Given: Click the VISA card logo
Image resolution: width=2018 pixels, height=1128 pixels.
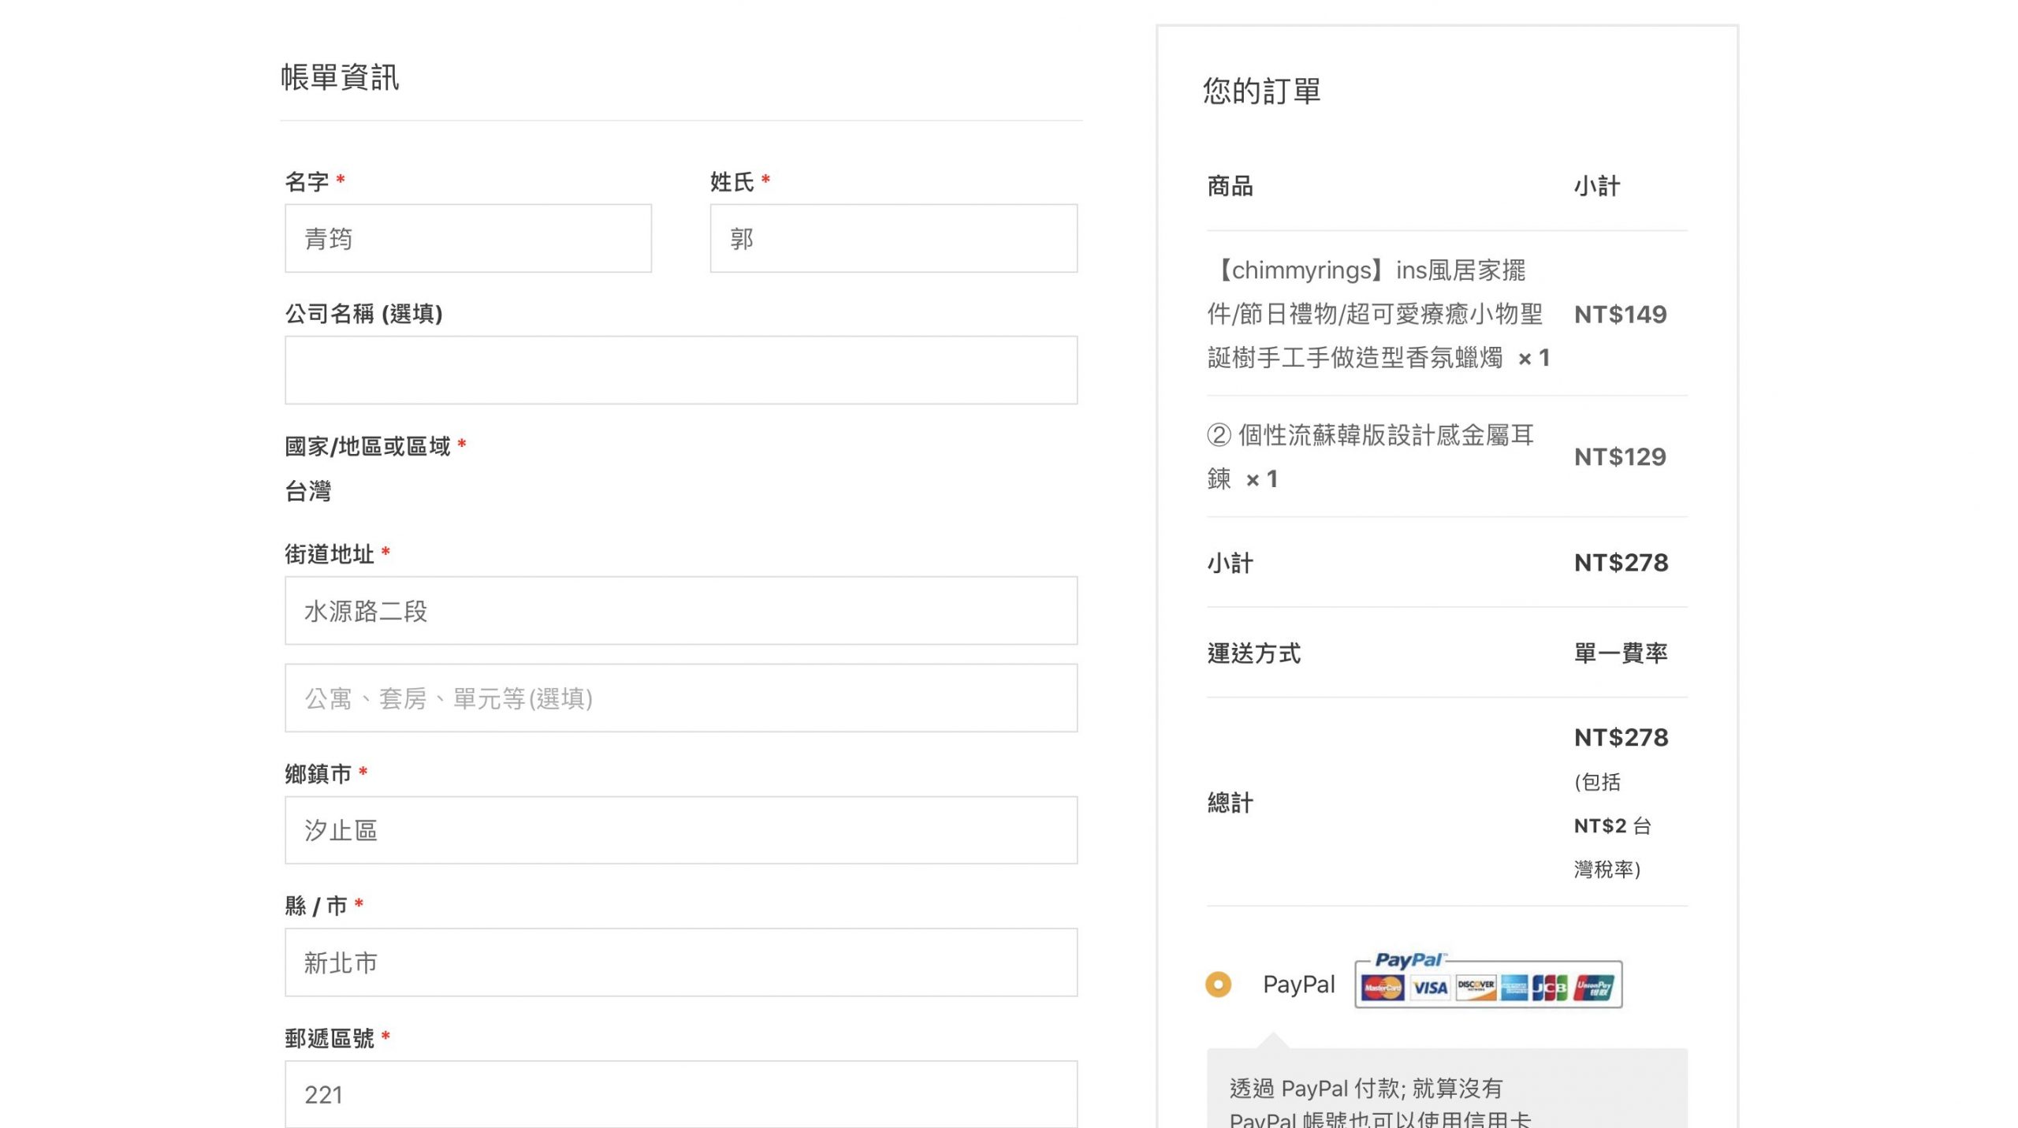Looking at the screenshot, I should (1430, 987).
